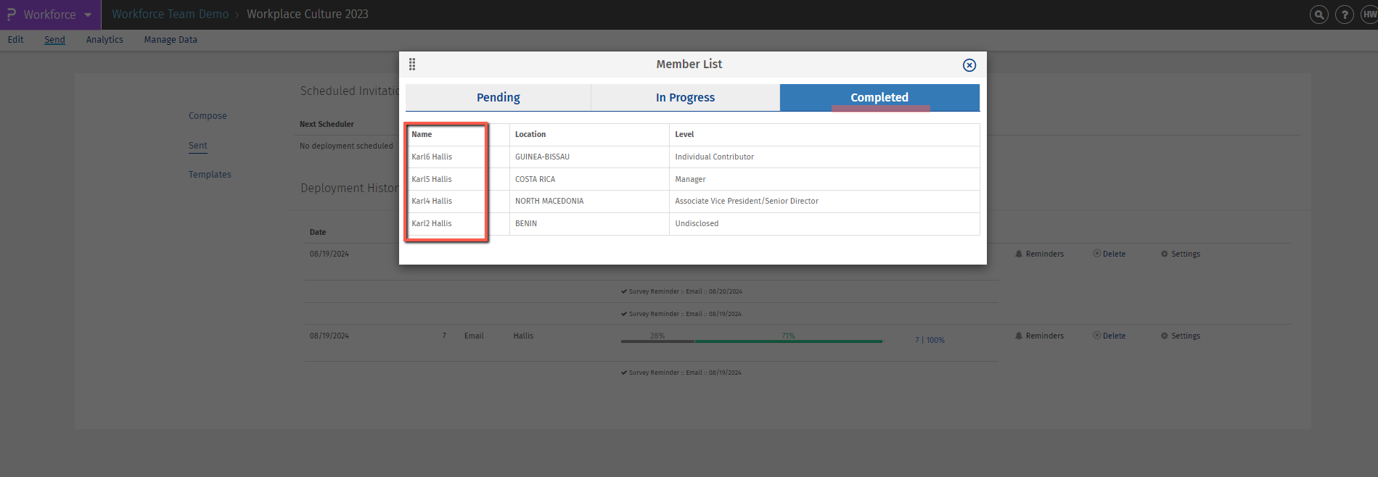The image size is (1378, 477).
Task: Open Reminders for the 7-recipient deployment
Action: tap(1039, 336)
